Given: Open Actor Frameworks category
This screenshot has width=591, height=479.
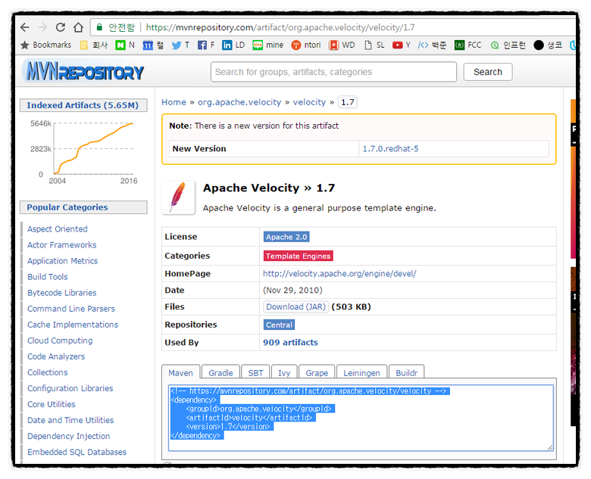Looking at the screenshot, I should click(x=62, y=244).
